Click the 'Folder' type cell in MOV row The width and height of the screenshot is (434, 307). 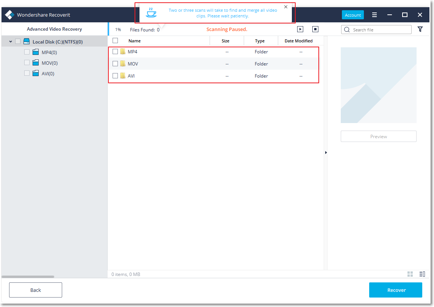pyautogui.click(x=261, y=64)
